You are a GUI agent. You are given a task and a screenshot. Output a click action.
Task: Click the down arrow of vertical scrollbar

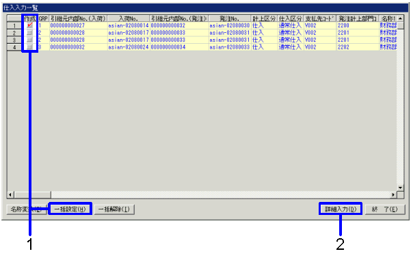tap(400, 188)
